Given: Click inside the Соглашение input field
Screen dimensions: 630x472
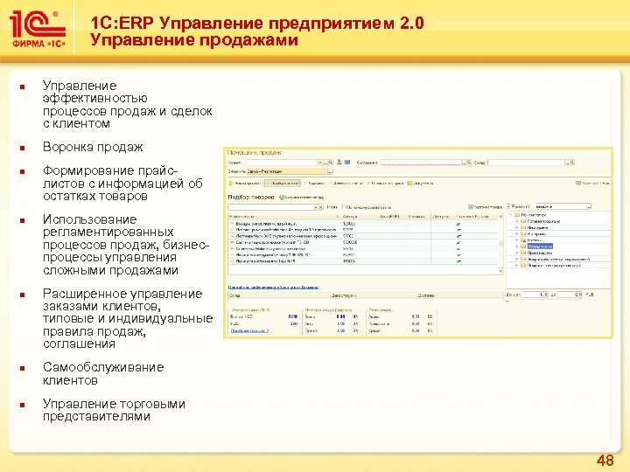Looking at the screenshot, I should click(x=421, y=163).
